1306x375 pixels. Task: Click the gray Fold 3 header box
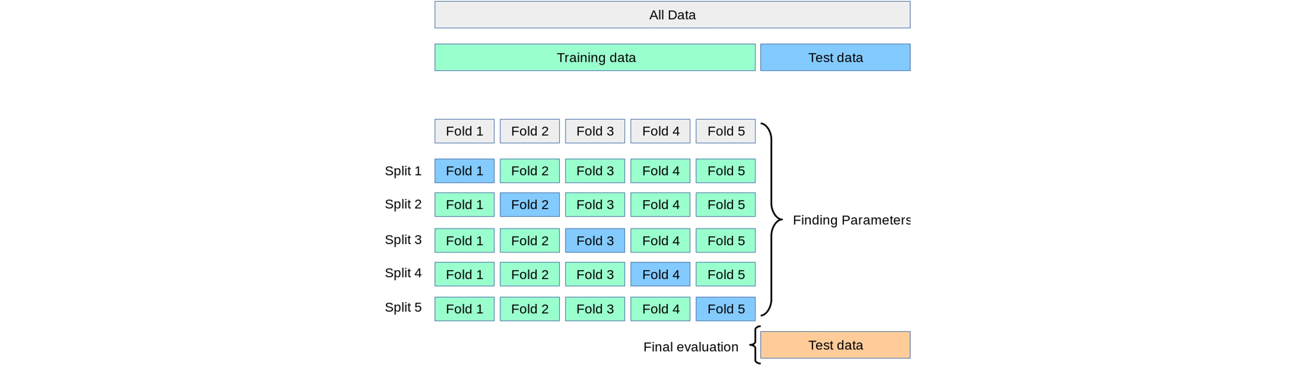click(x=595, y=131)
